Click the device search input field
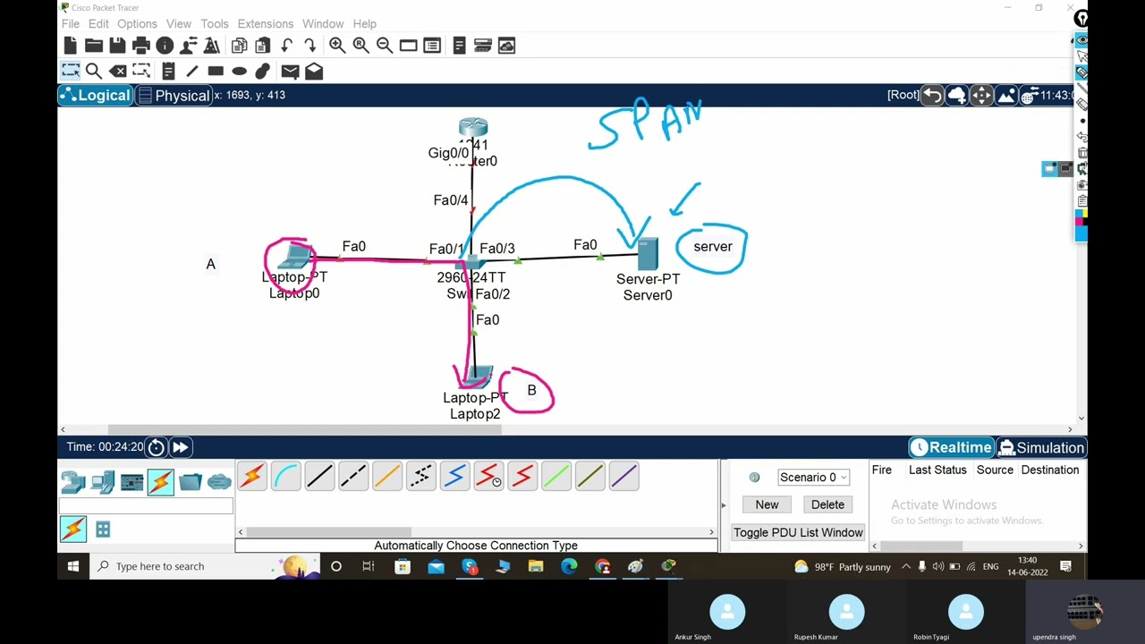This screenshot has width=1145, height=644. point(146,506)
